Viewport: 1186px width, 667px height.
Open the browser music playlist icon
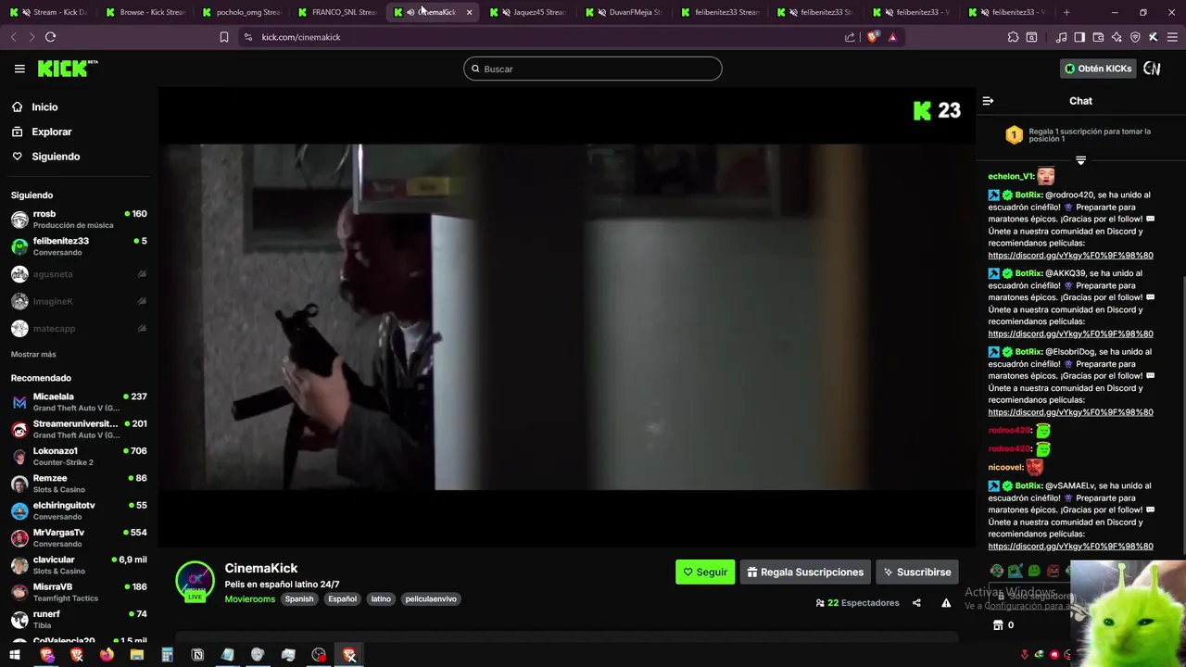tap(1062, 37)
